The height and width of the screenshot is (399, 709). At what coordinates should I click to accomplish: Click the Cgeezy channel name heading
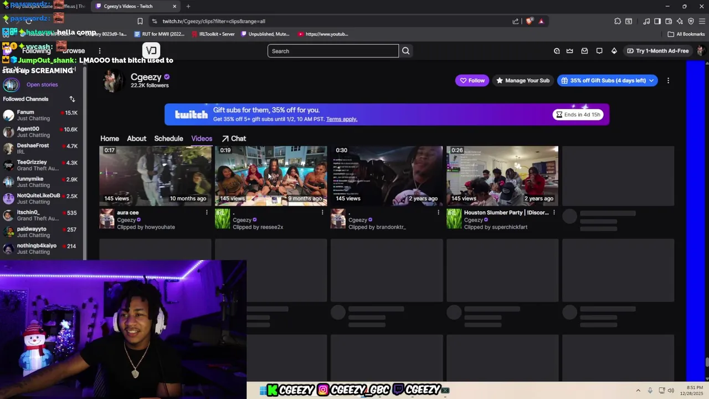pyautogui.click(x=146, y=77)
